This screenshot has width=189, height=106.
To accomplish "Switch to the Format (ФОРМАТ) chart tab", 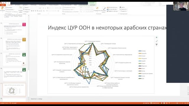I will (92, 5).
